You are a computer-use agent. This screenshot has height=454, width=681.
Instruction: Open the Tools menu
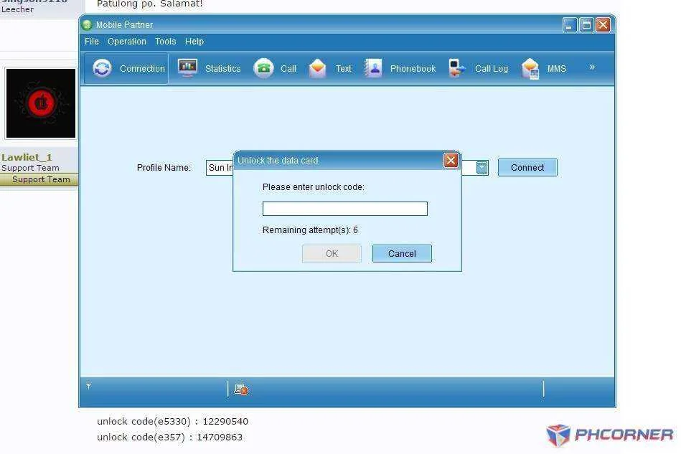[166, 41]
